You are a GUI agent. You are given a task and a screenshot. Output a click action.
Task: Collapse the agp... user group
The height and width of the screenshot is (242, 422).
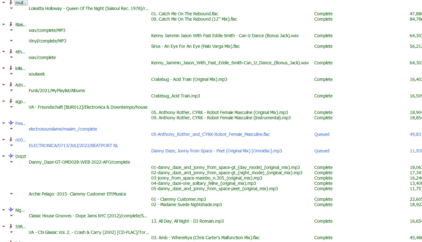pos(3,101)
